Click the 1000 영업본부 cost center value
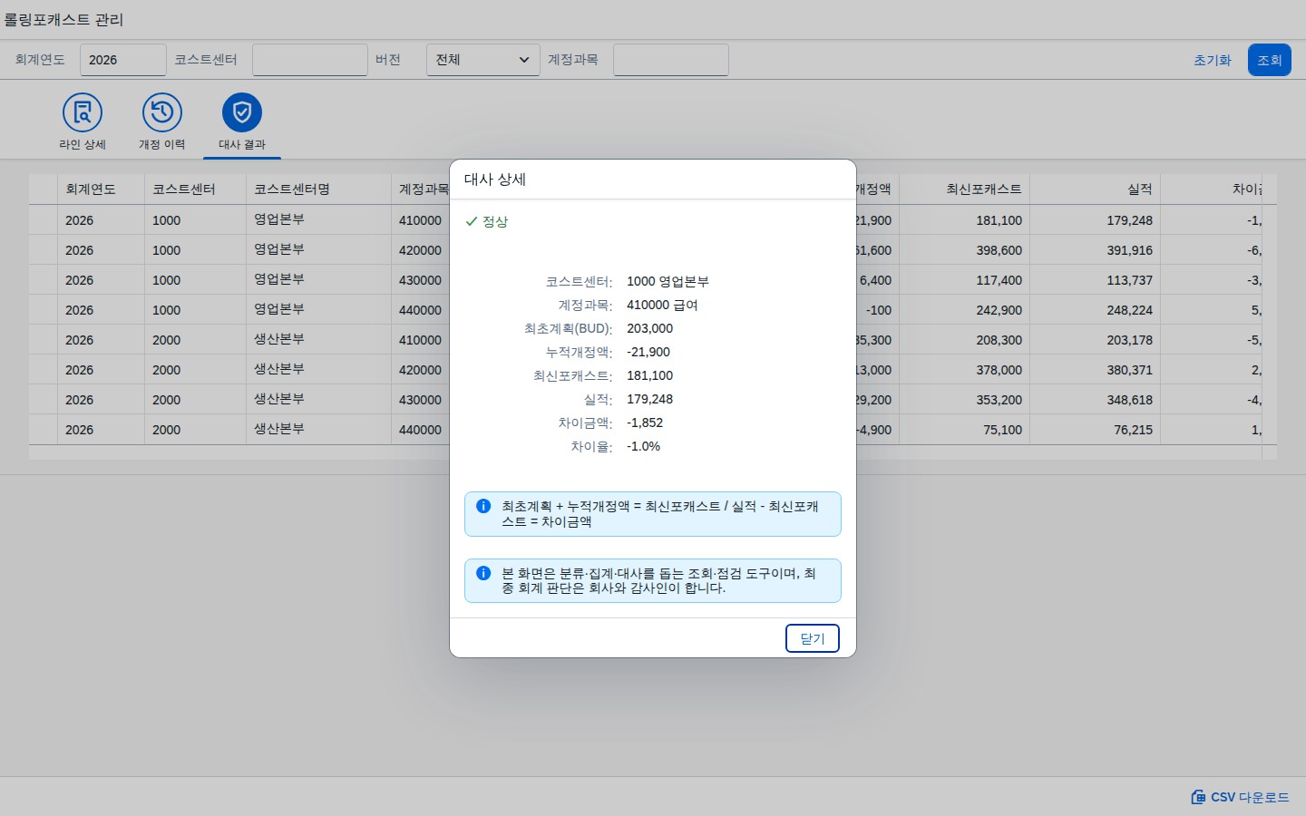Screen dimensions: 1306x816 point(668,281)
